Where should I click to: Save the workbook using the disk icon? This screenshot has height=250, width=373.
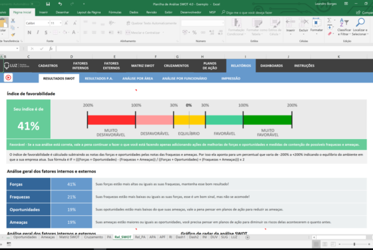[48, 4]
